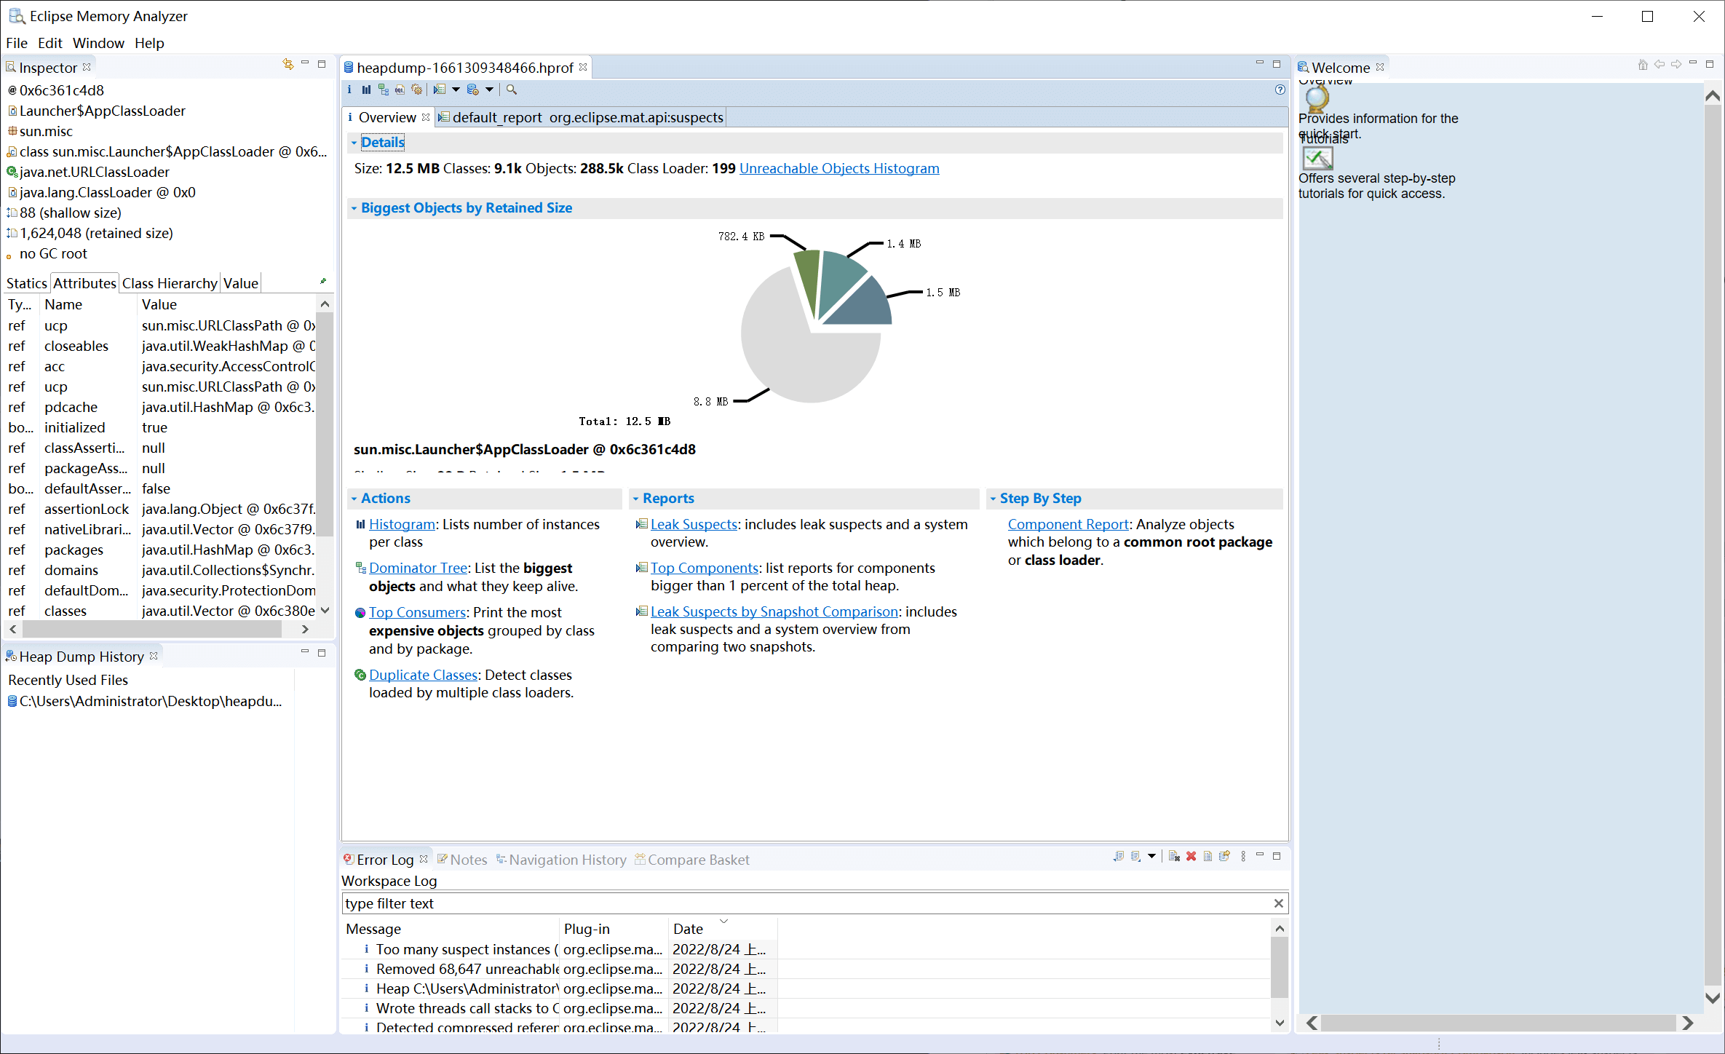The image size is (1725, 1054).
Task: Open the Top Components report link
Action: click(x=705, y=568)
